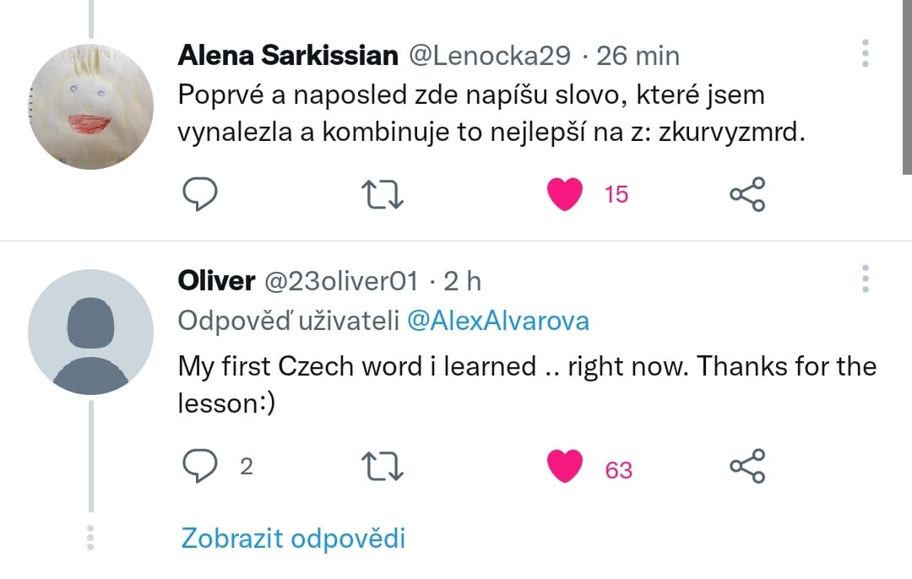Share Alena Sarkissian's tweet
The image size is (912, 579).
coord(747,194)
